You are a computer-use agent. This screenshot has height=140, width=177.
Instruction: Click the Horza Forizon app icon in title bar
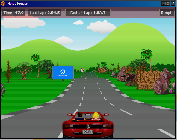pyautogui.click(x=3, y=4)
